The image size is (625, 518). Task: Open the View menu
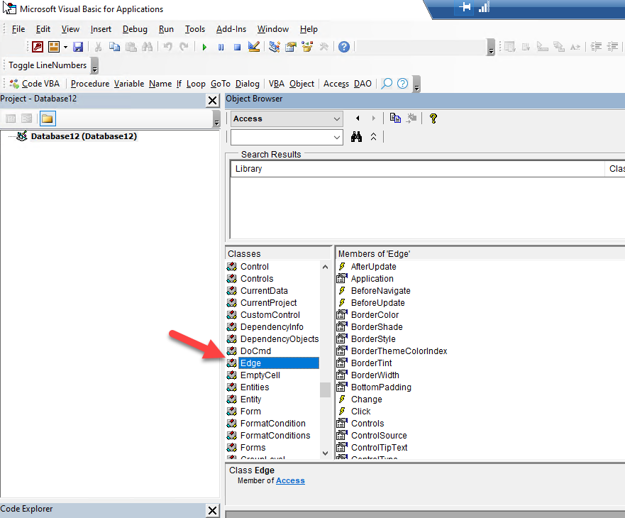[x=70, y=29]
